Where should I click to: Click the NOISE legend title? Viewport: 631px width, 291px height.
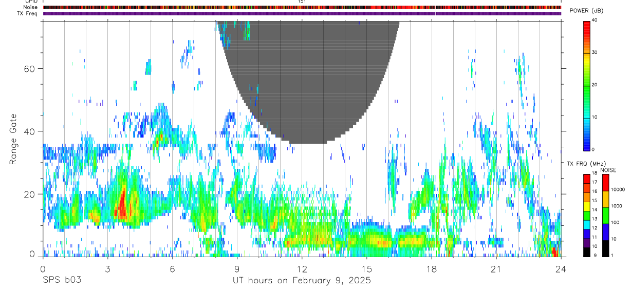coord(608,170)
